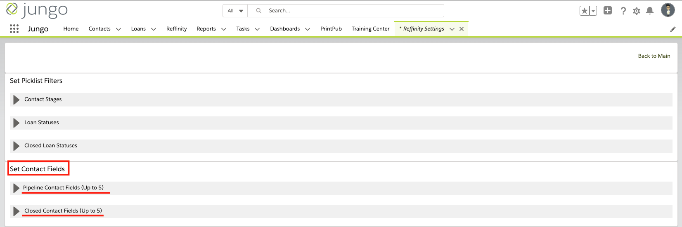
Task: View notifications bell icon
Action: coord(649,11)
